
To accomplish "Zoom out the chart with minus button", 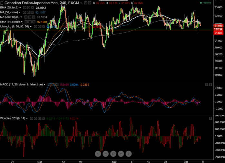I will tap(106, 154).
